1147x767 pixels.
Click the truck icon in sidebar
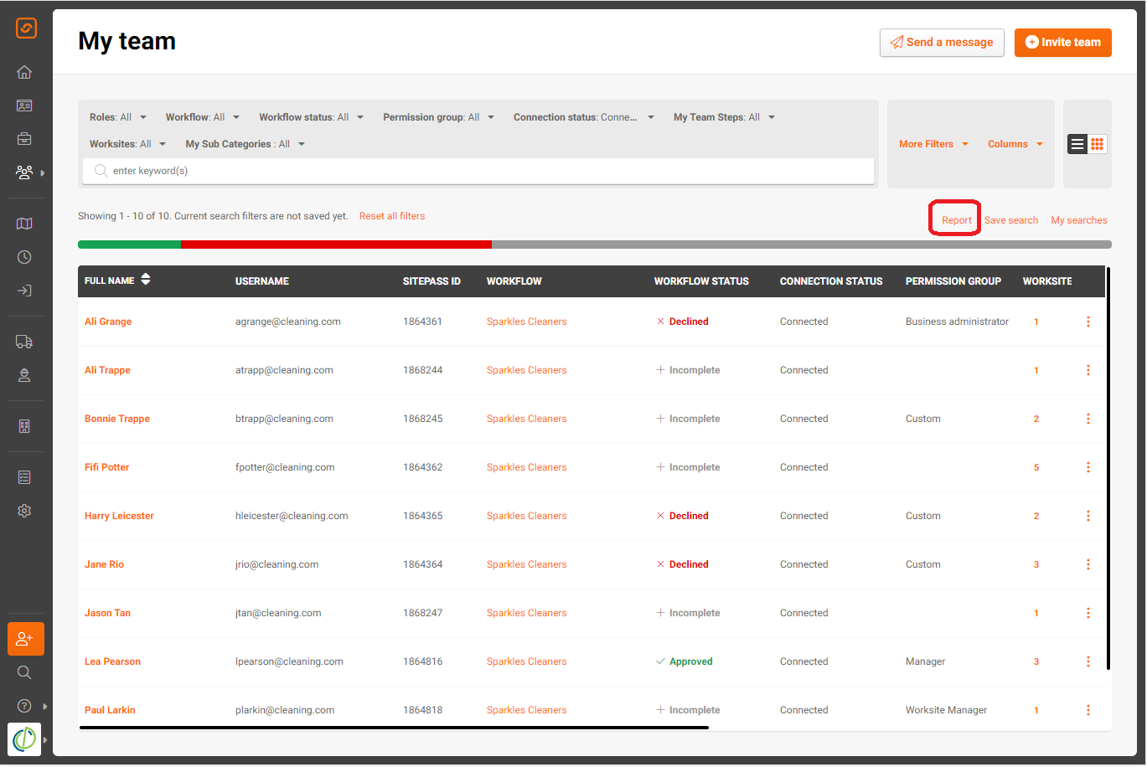coord(24,342)
